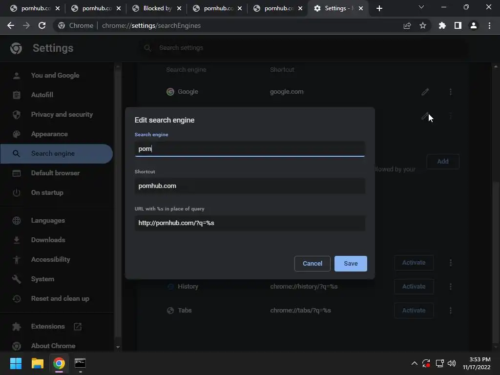Click the Save button in dialog
The height and width of the screenshot is (375, 500).
351,263
